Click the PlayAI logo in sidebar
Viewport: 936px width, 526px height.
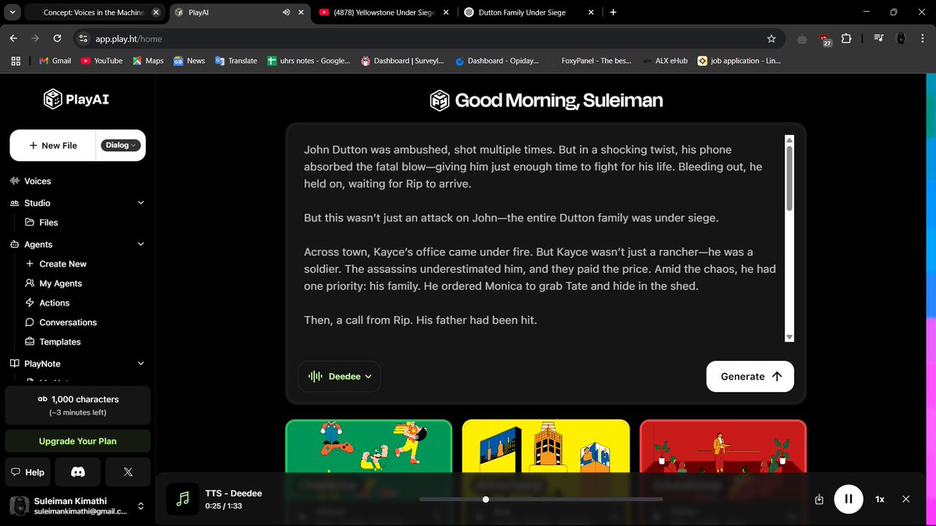click(77, 99)
